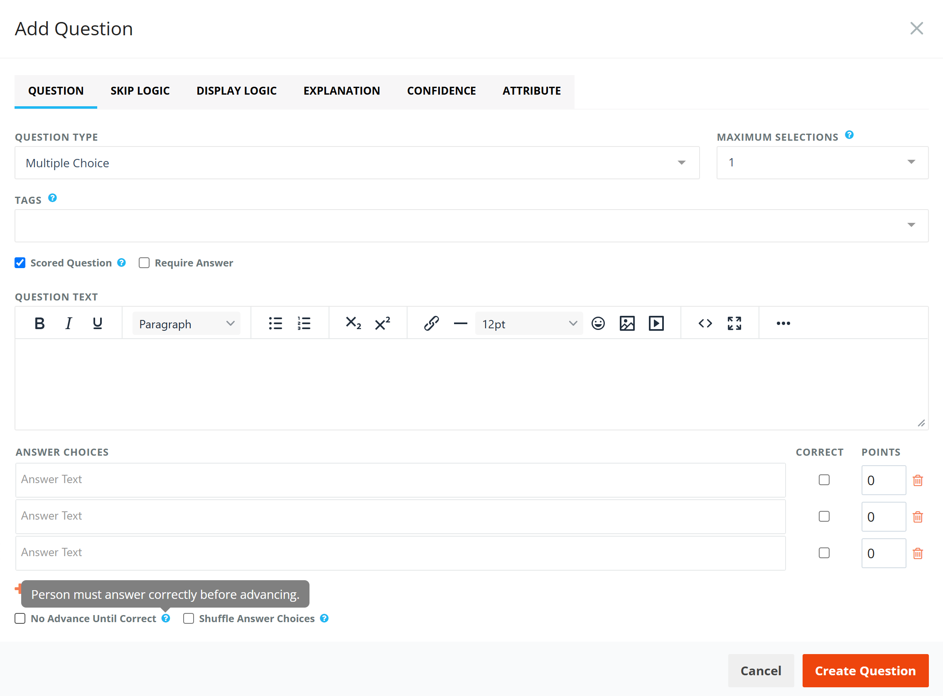943x696 pixels.
Task: Apply superscript formatting
Action: coord(383,324)
